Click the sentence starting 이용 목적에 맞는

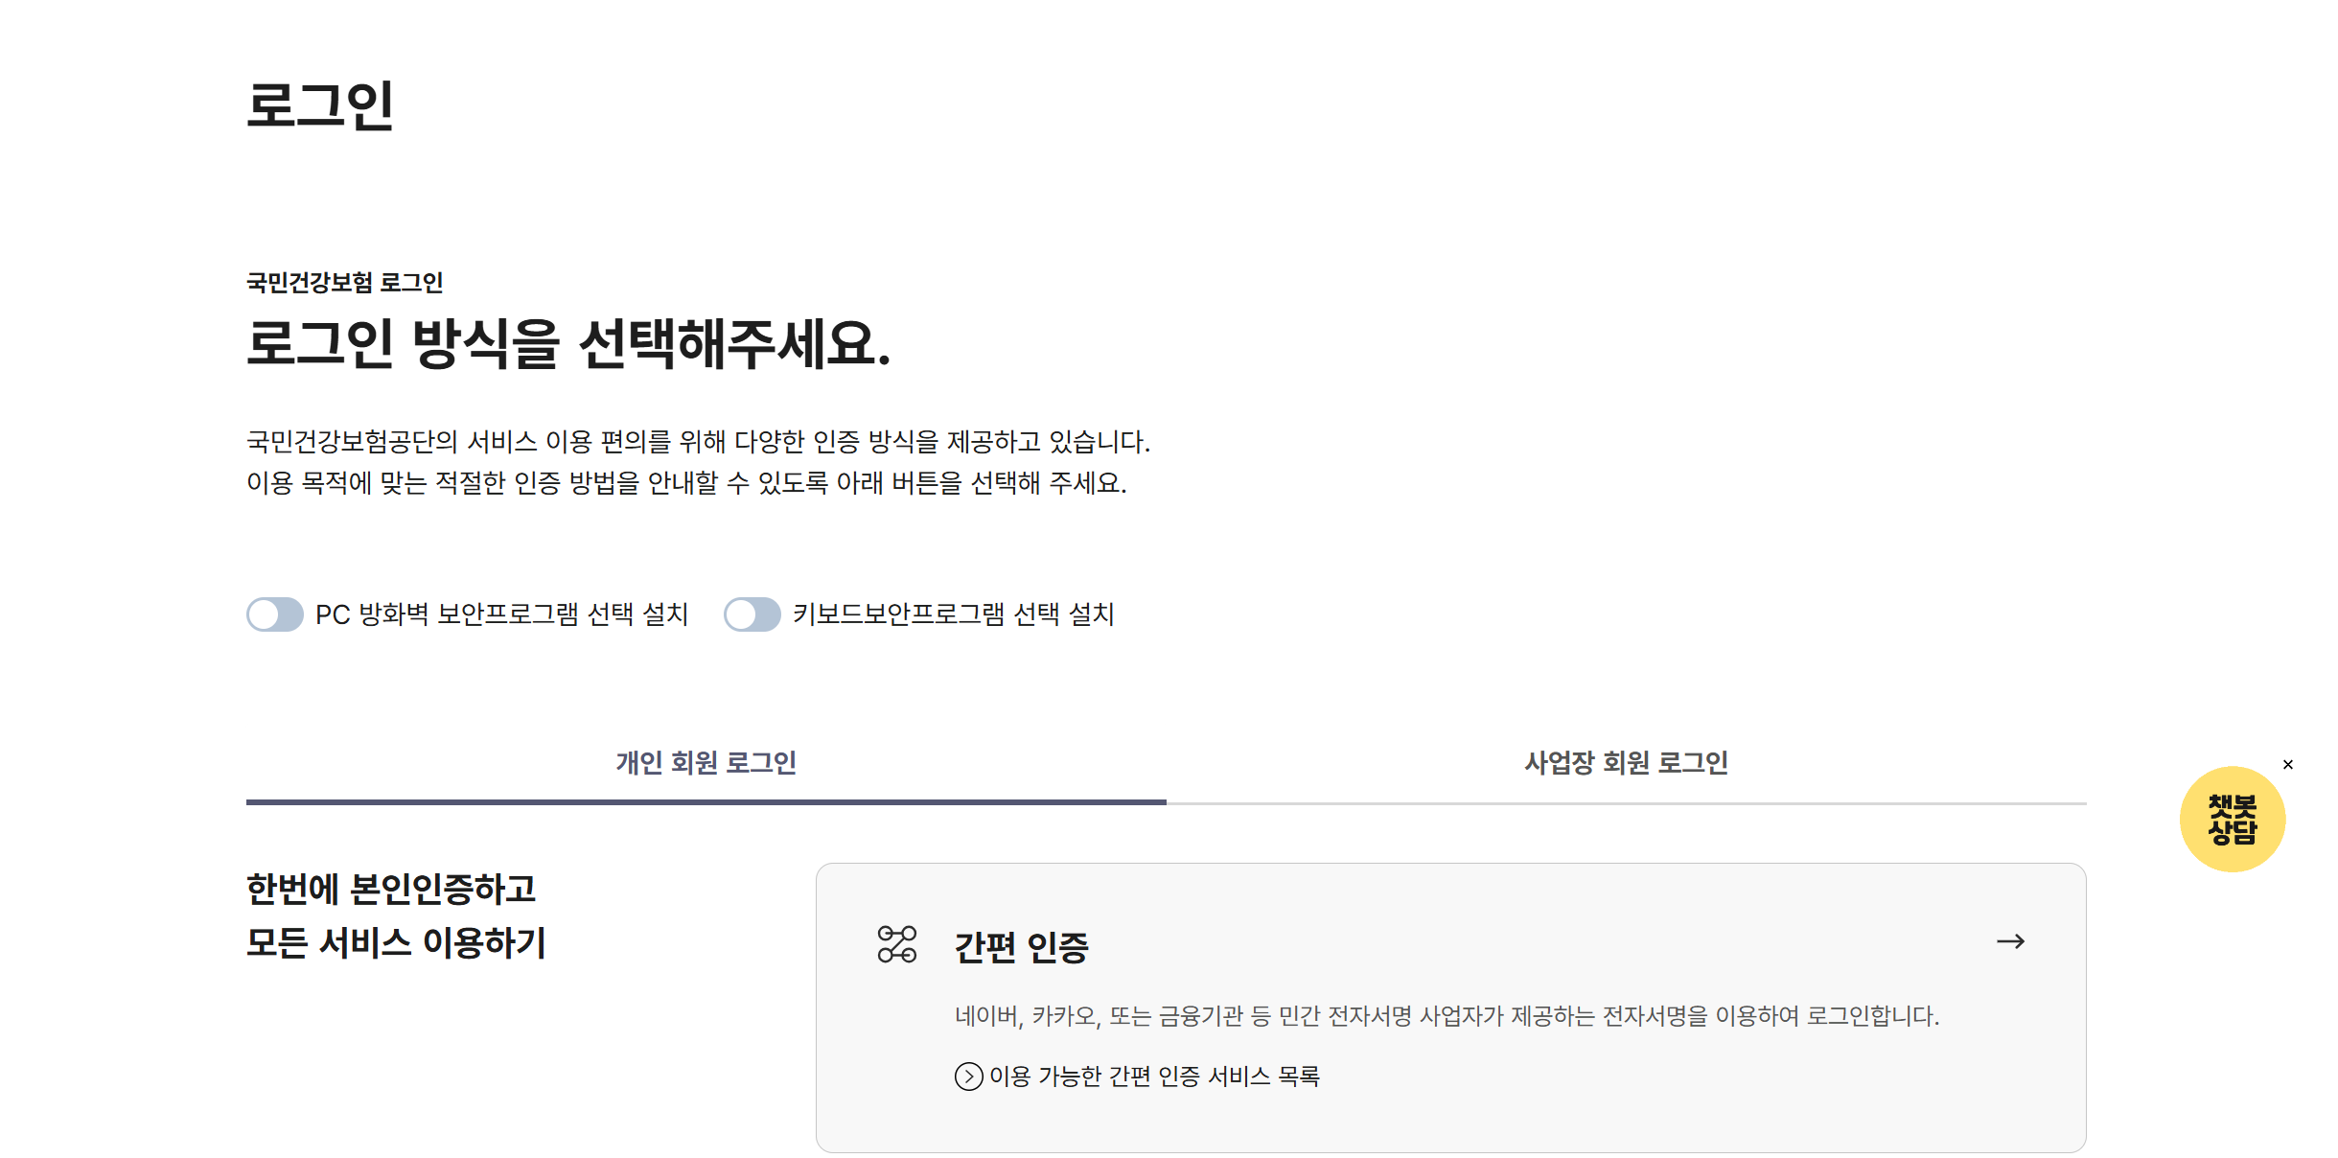(x=686, y=483)
